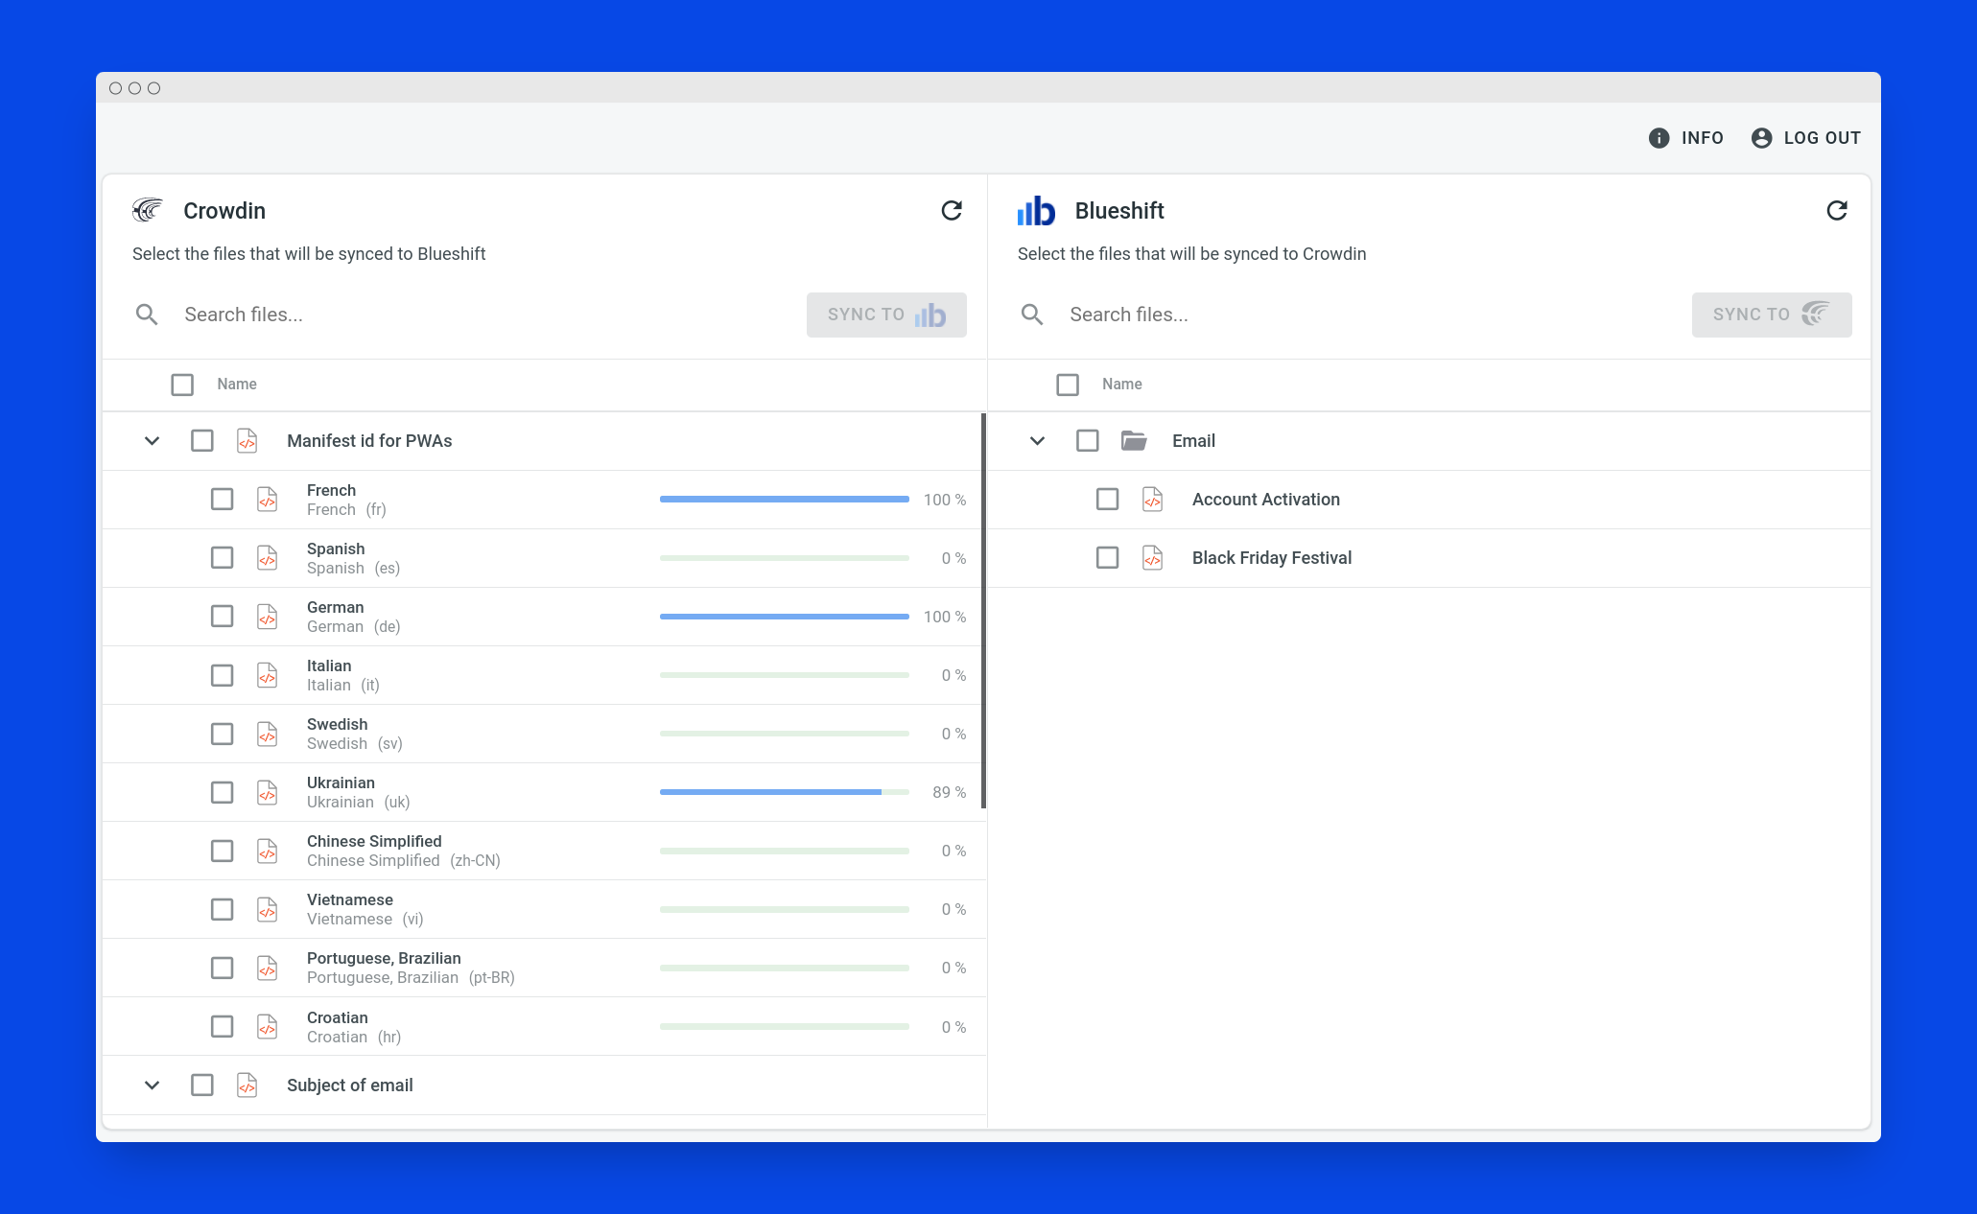Screen dimensions: 1977x1214
Task: Click the Spanish row file icon
Action: click(267, 558)
